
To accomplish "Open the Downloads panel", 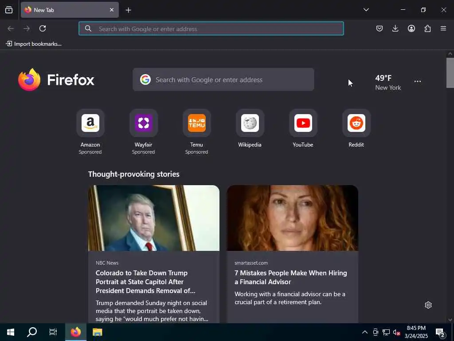I will [x=395, y=28].
